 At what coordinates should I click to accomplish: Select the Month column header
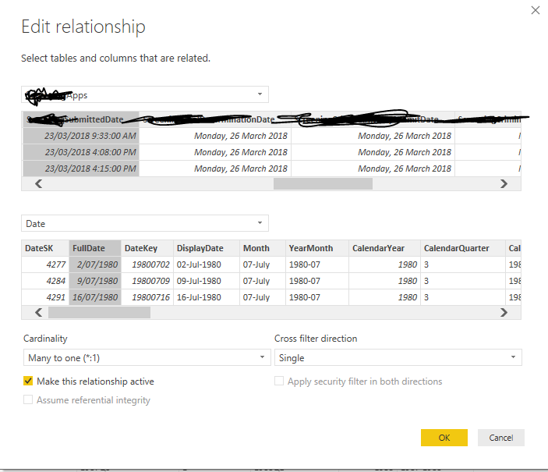pyautogui.click(x=263, y=248)
